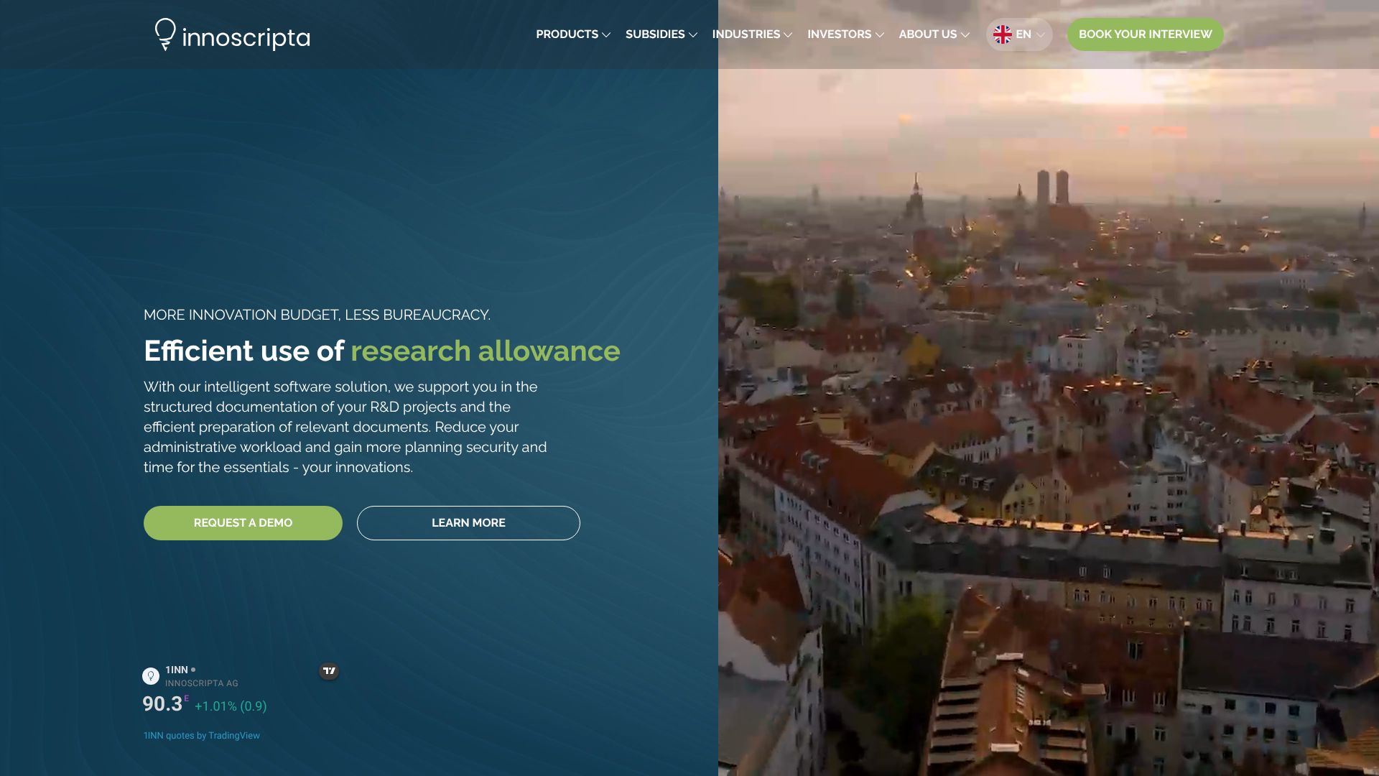Click the Learn More button

(468, 523)
